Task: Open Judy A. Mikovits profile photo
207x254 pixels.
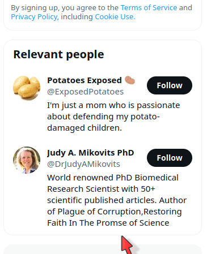Action: pos(27,160)
